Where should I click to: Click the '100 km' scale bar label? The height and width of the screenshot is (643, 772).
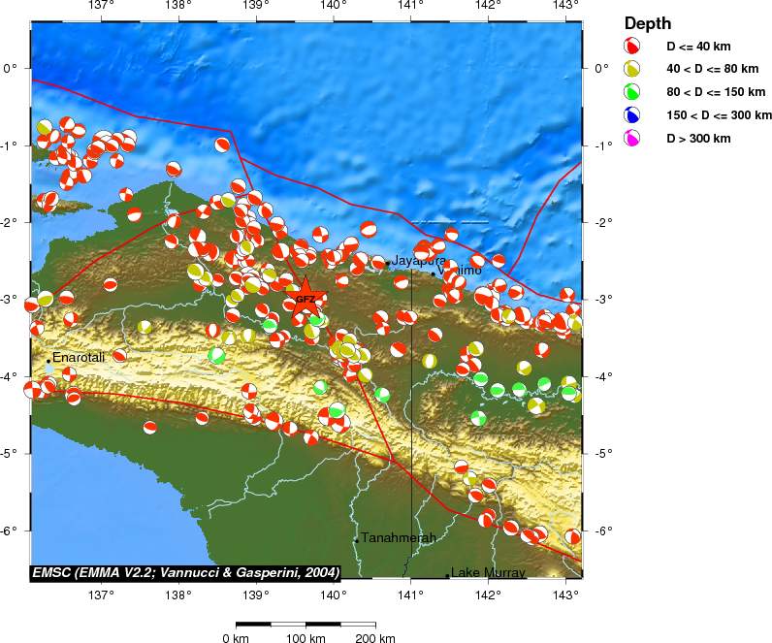coord(306,638)
